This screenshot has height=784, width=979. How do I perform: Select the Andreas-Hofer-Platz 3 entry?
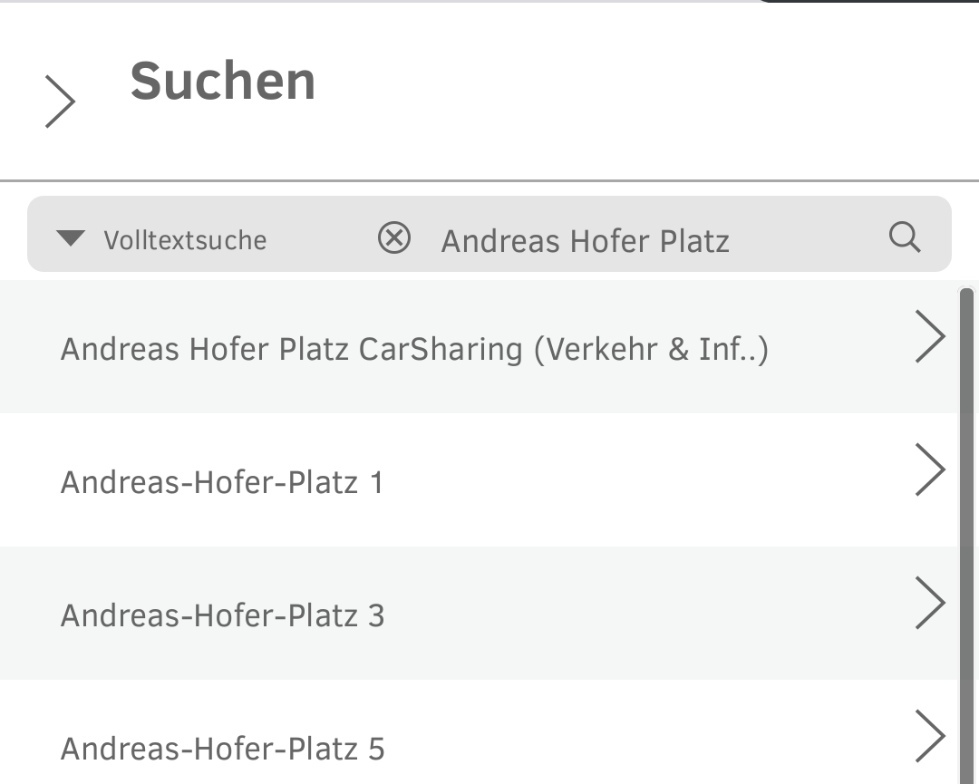[222, 615]
